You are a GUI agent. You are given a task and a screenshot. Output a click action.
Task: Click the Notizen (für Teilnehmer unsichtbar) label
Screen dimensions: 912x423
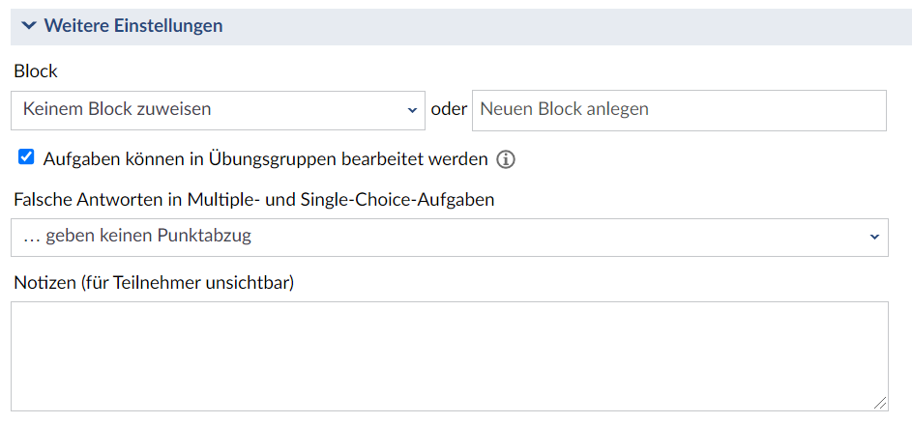coord(154,283)
